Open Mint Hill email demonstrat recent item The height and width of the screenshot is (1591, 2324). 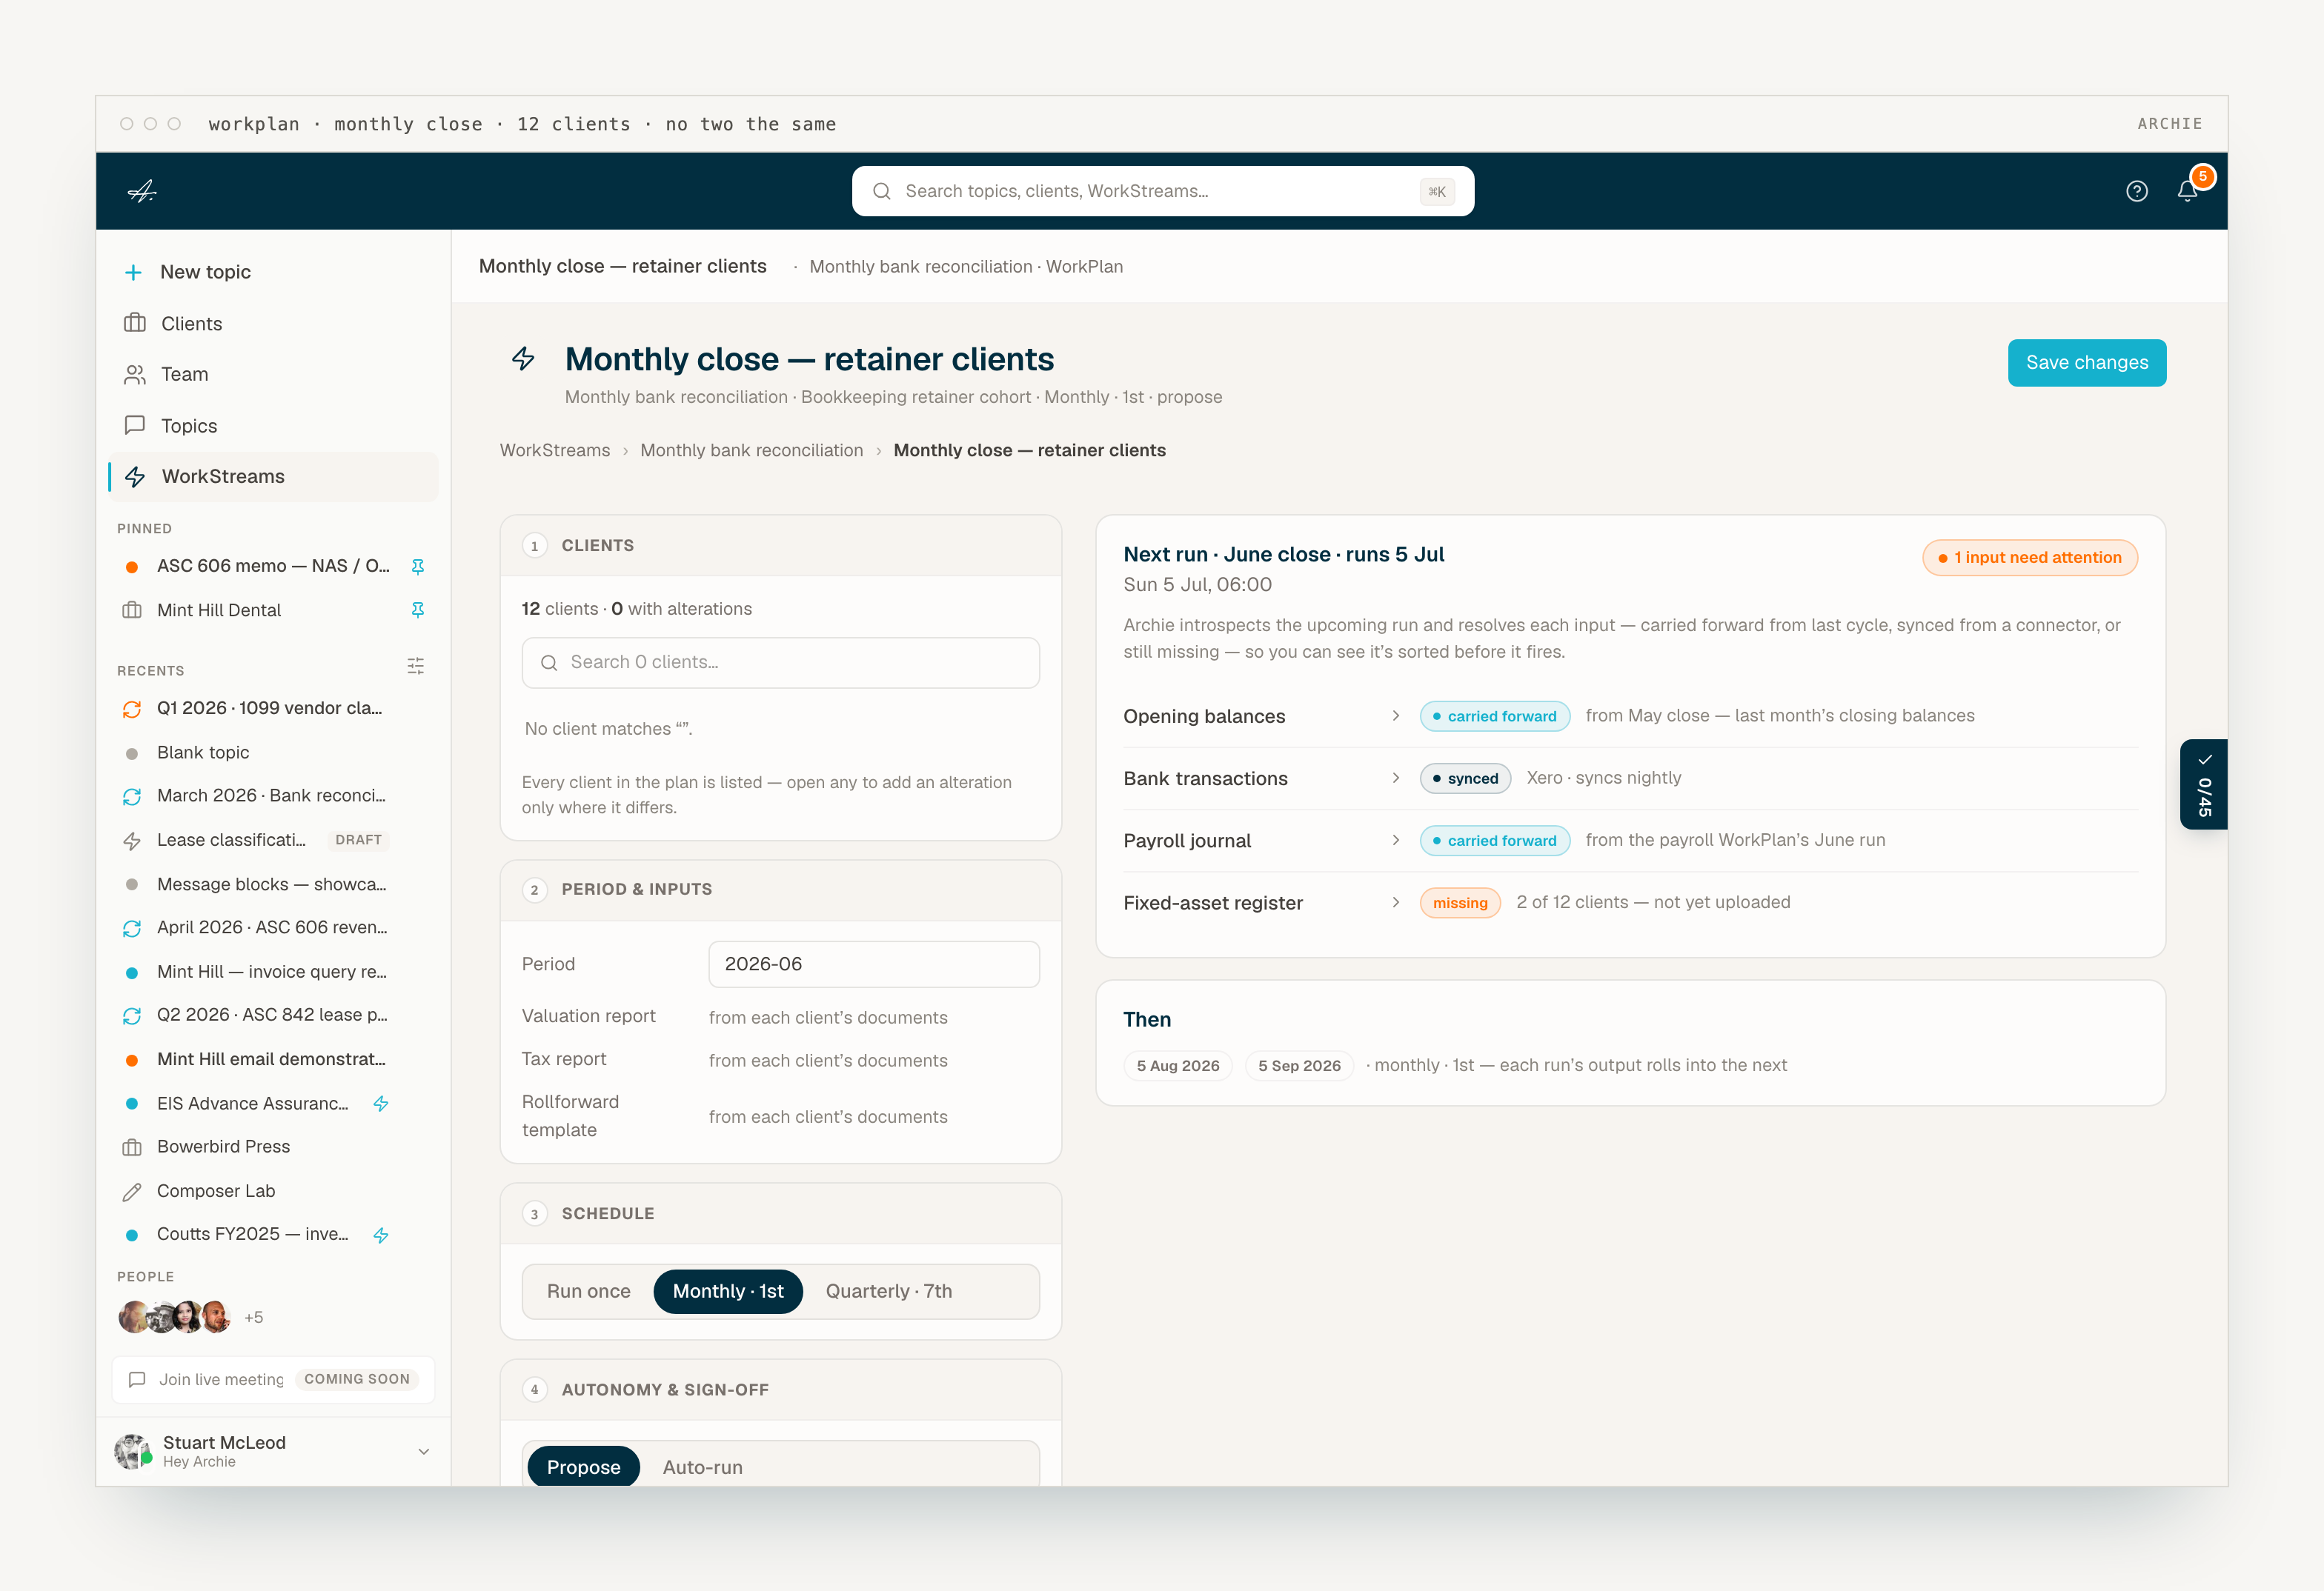click(273, 1059)
